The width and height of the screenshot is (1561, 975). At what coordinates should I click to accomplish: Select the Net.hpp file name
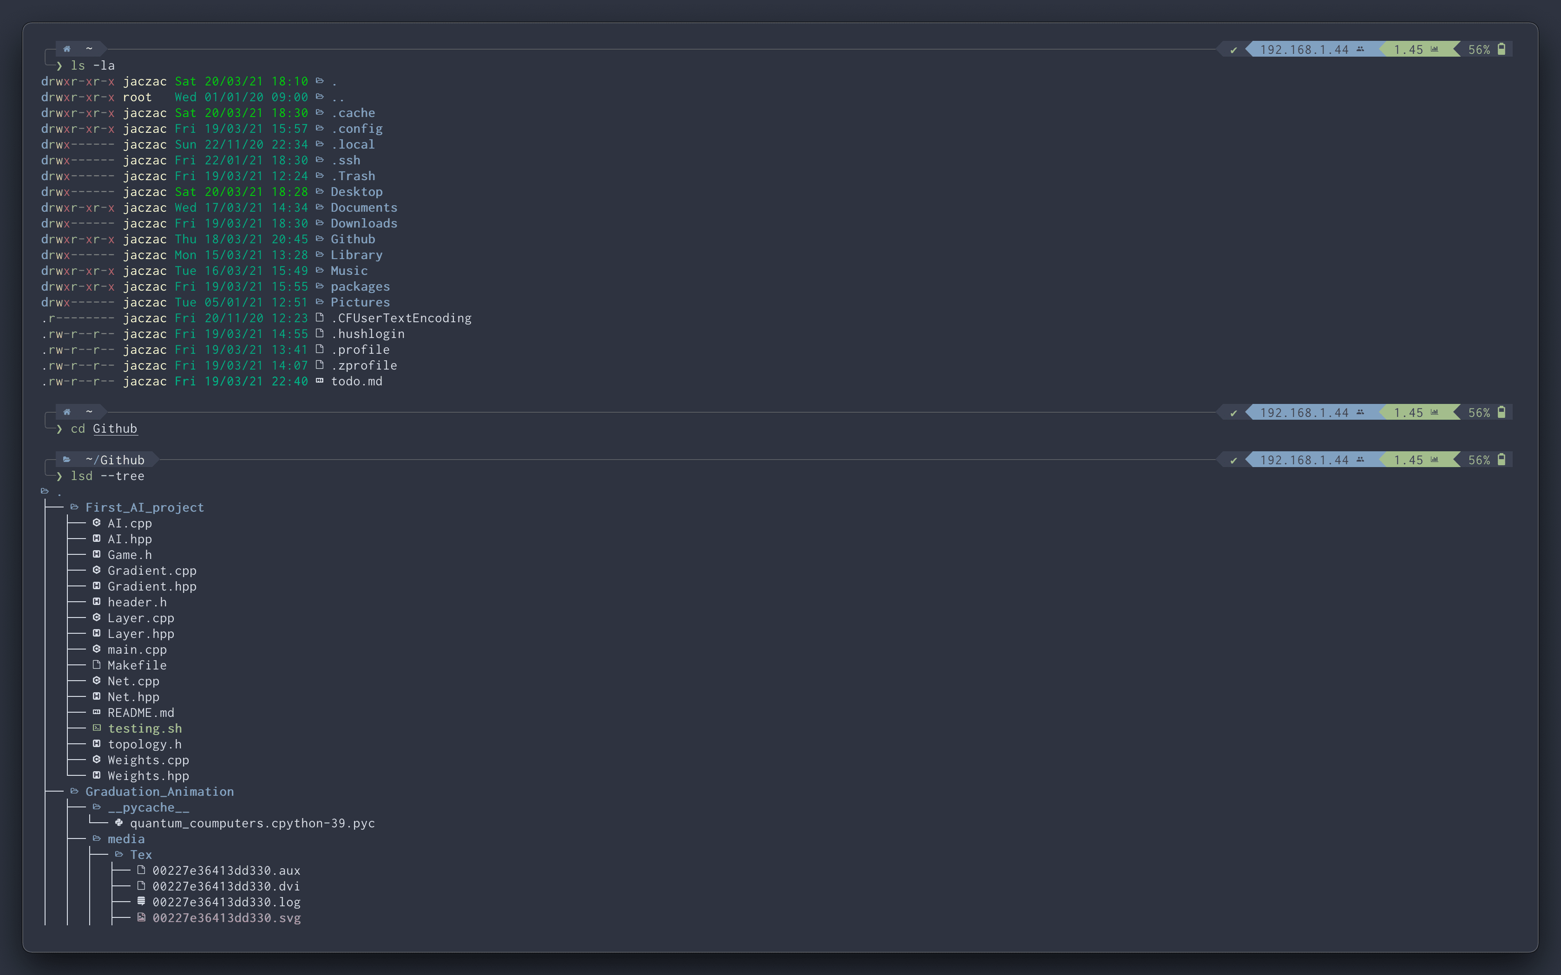click(x=133, y=696)
